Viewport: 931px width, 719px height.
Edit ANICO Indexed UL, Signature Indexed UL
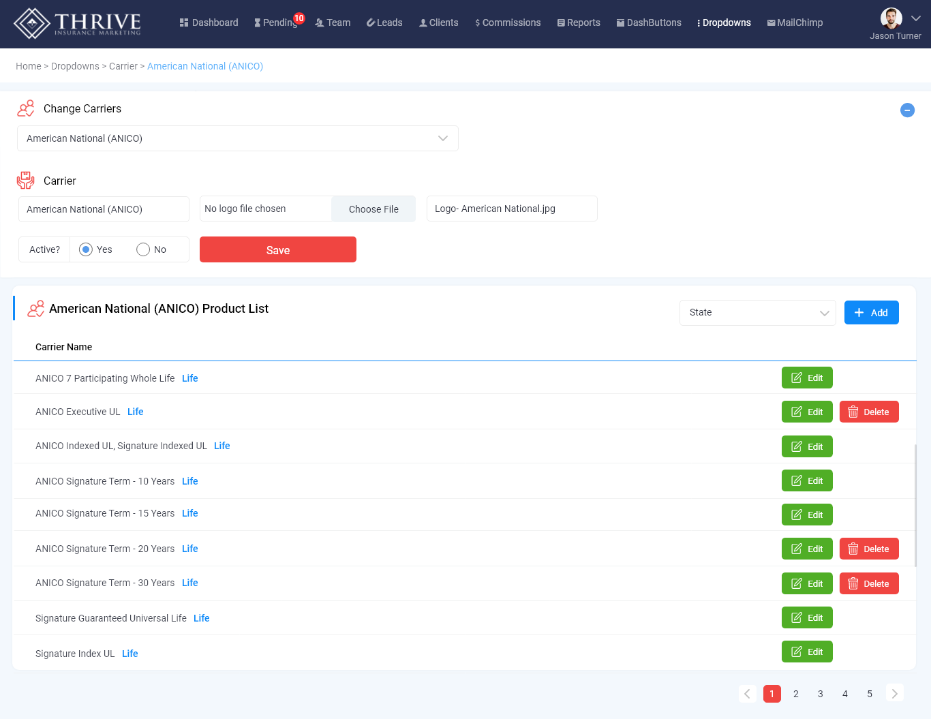(x=807, y=446)
